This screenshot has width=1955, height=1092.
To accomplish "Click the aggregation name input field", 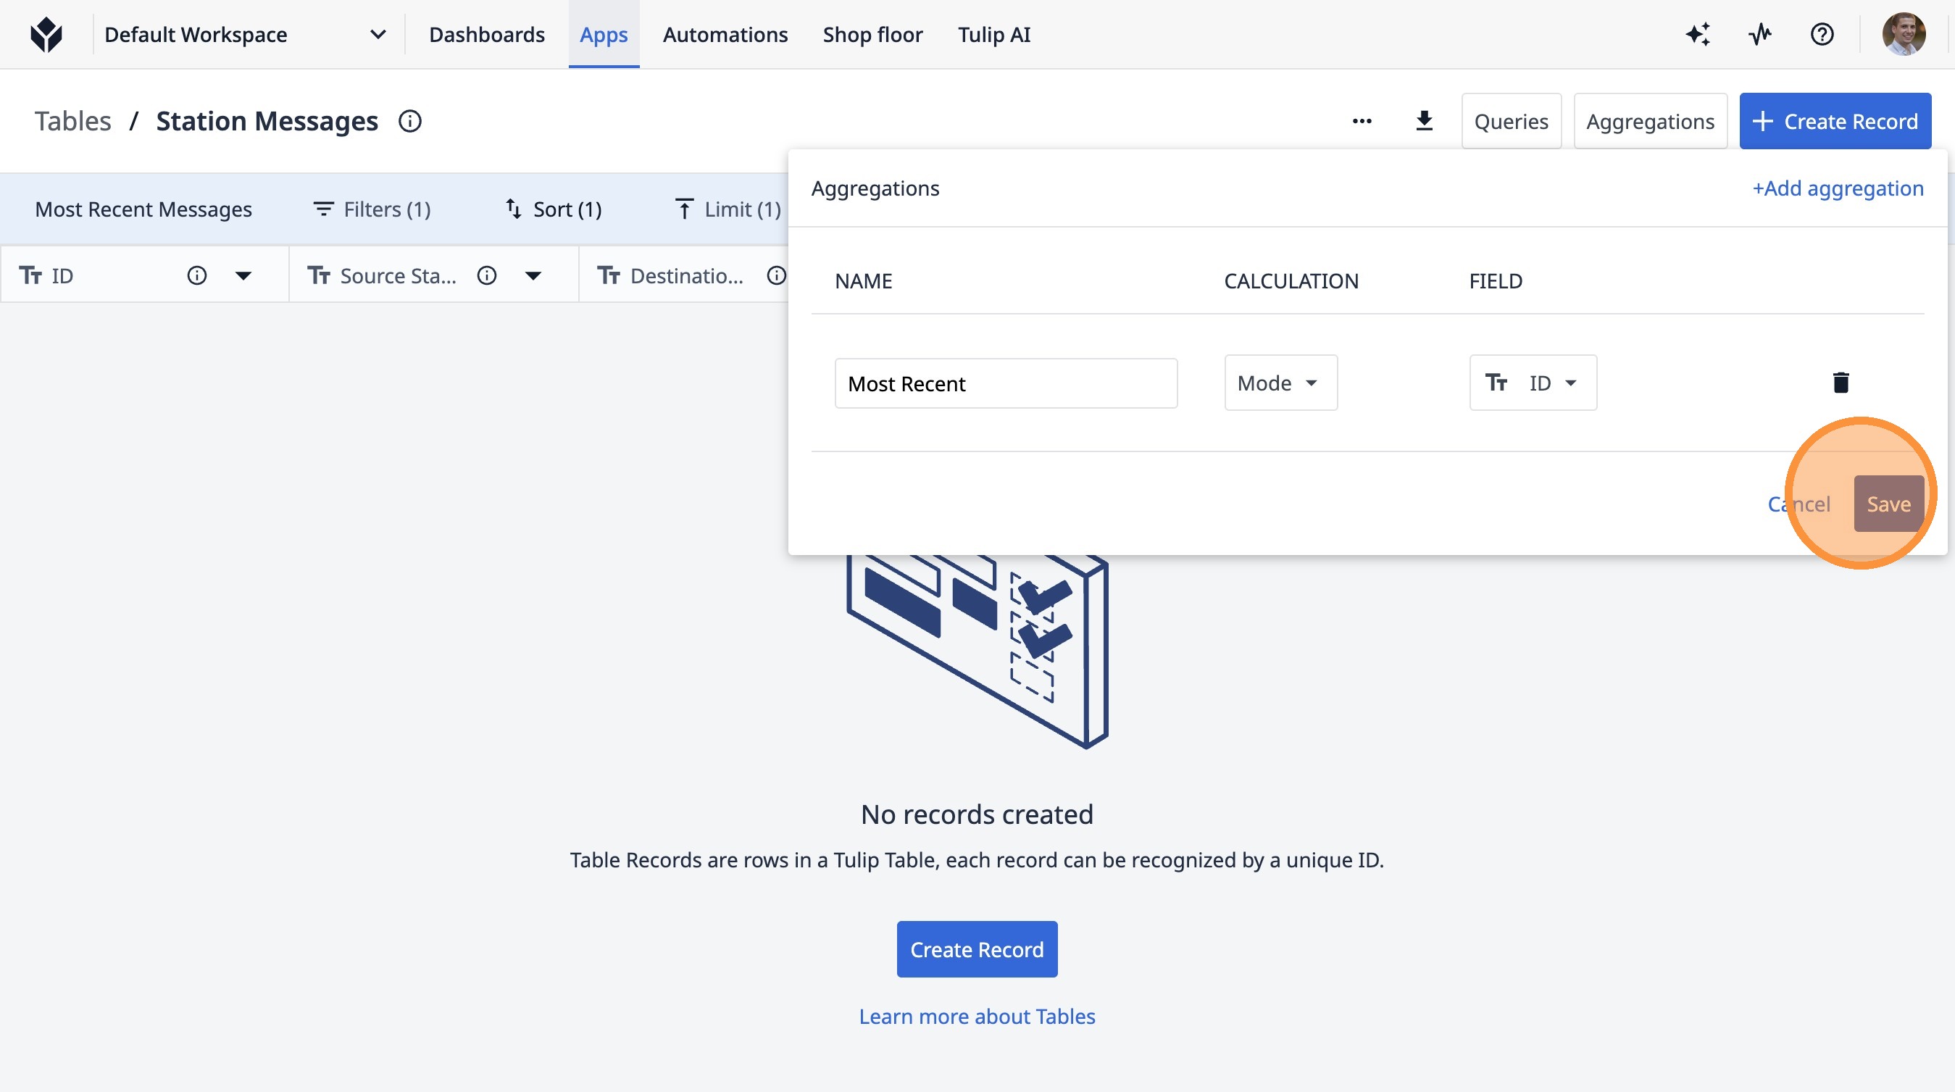I will (1006, 384).
